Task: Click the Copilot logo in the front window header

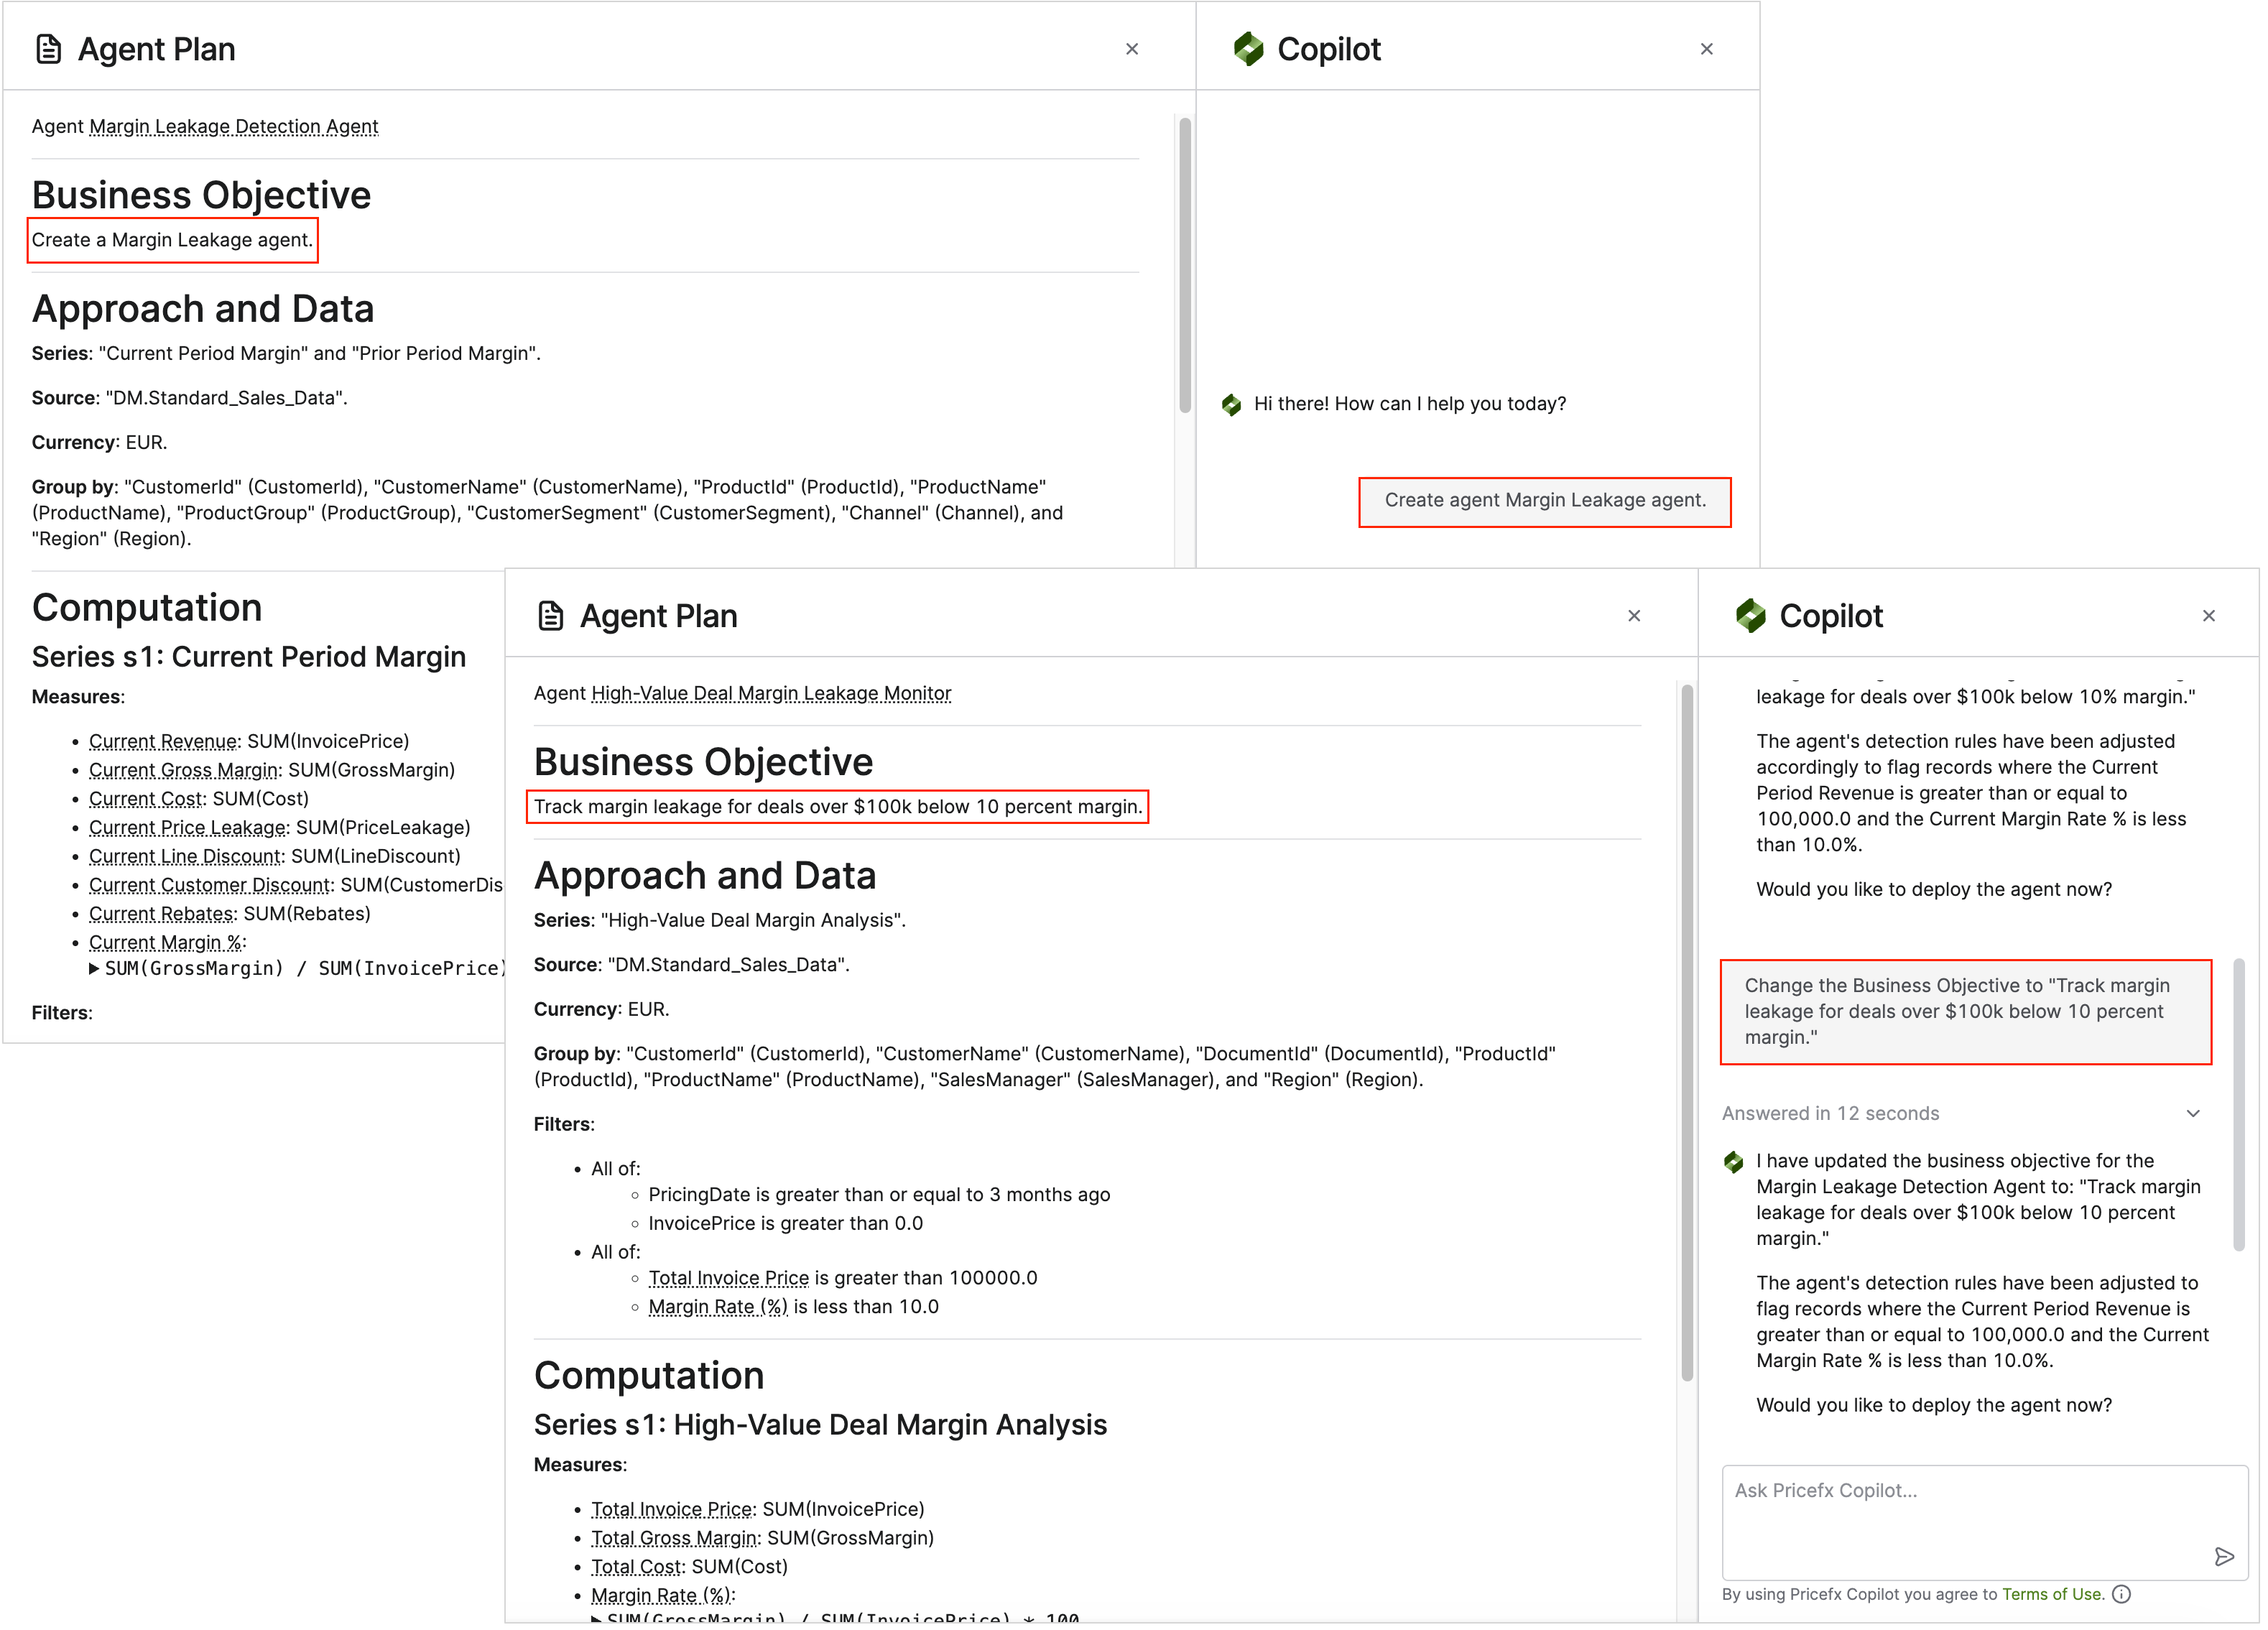Action: [x=1750, y=616]
